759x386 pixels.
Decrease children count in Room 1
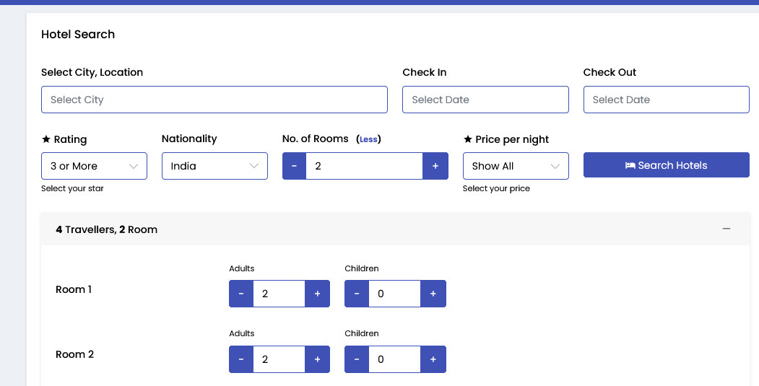point(357,294)
